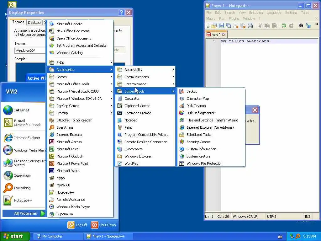Open Remote Desktop Connection from Accessories
Viewport: 321px width, 241px height.
[145, 142]
